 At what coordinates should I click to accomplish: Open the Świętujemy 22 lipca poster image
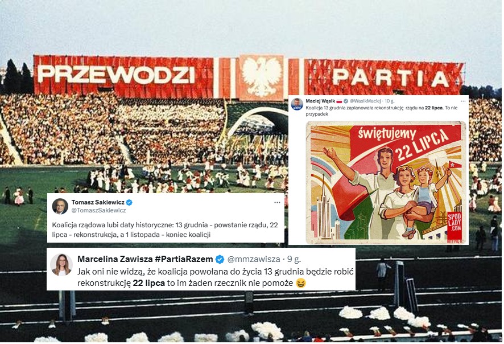[386, 182]
